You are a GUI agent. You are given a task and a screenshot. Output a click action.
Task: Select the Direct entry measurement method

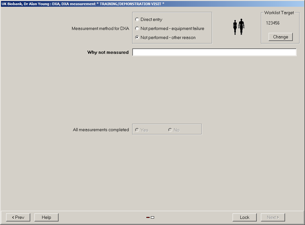pos(137,20)
